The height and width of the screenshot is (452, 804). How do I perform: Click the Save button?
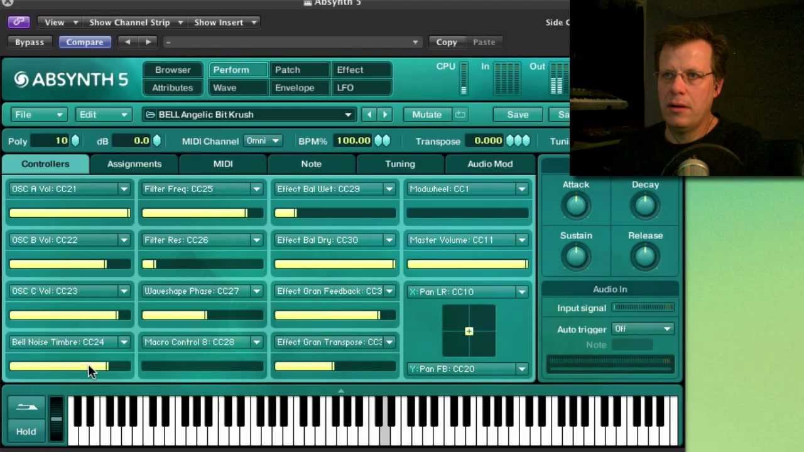click(x=518, y=115)
